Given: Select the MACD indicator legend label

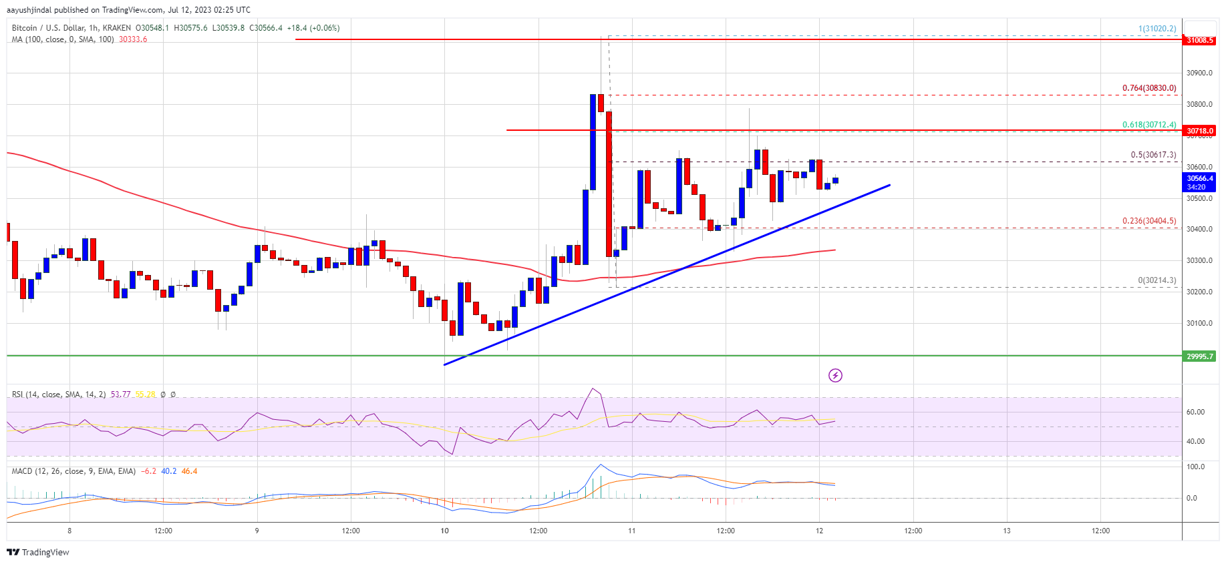Looking at the screenshot, I should coord(73,471).
